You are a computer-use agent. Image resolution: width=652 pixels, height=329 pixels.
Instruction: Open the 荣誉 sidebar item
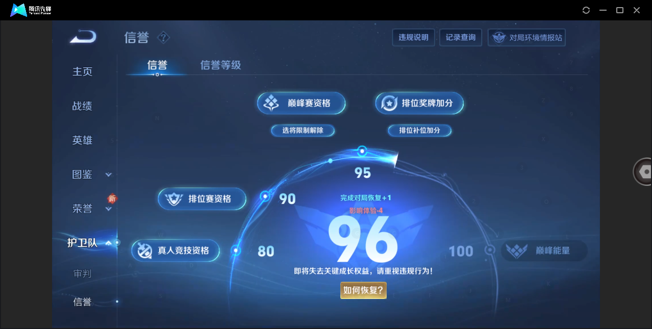pyautogui.click(x=83, y=209)
